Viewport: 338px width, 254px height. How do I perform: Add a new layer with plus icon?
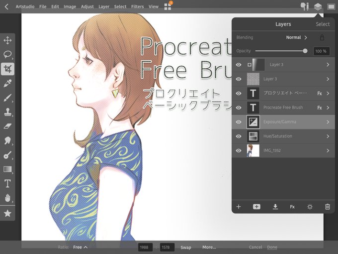[239, 207]
